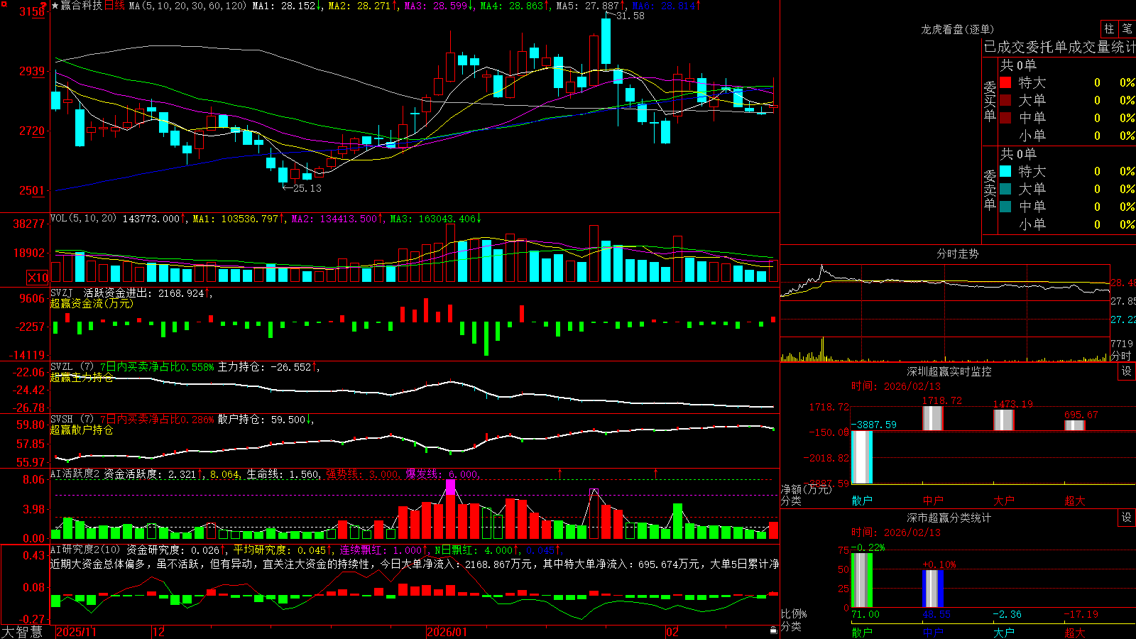Click the SVSH (7) indicator name
The height and width of the screenshot is (639, 1136).
click(72, 420)
